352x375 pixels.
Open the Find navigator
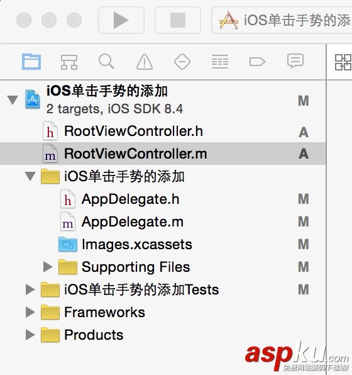[106, 62]
